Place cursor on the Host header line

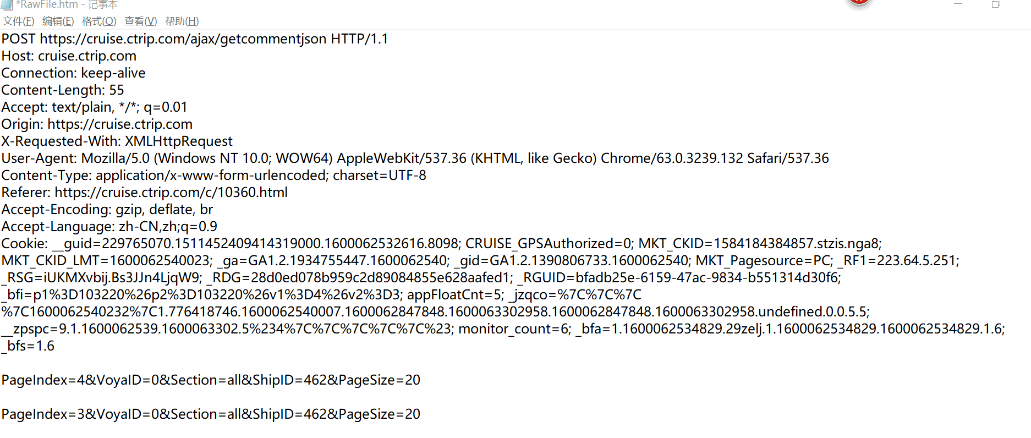pos(69,56)
